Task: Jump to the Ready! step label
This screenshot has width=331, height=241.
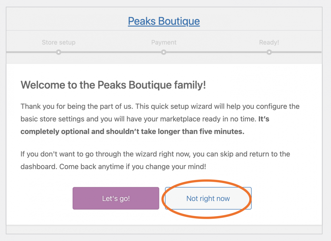Action: (269, 42)
